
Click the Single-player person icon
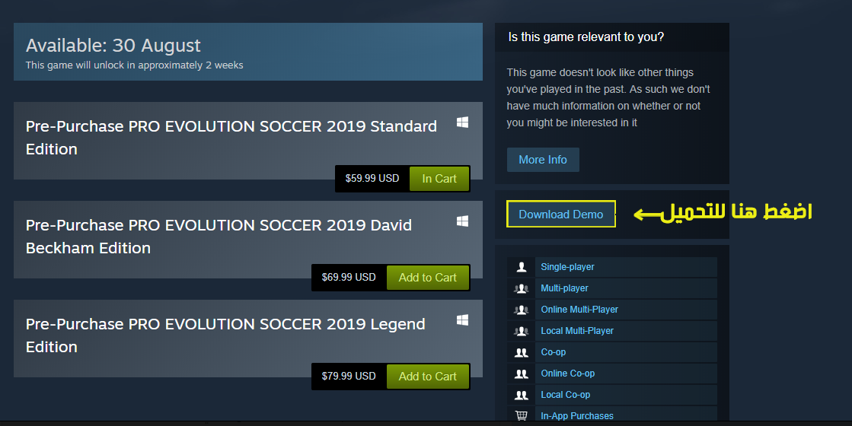pyautogui.click(x=521, y=267)
